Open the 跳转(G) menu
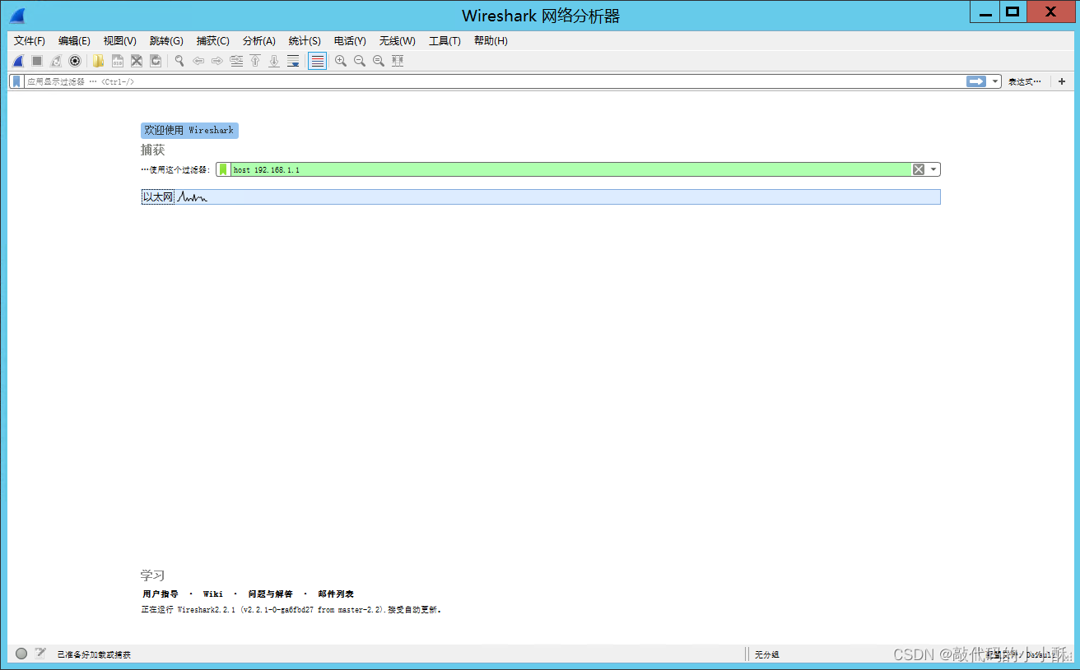The width and height of the screenshot is (1080, 670). [x=166, y=41]
